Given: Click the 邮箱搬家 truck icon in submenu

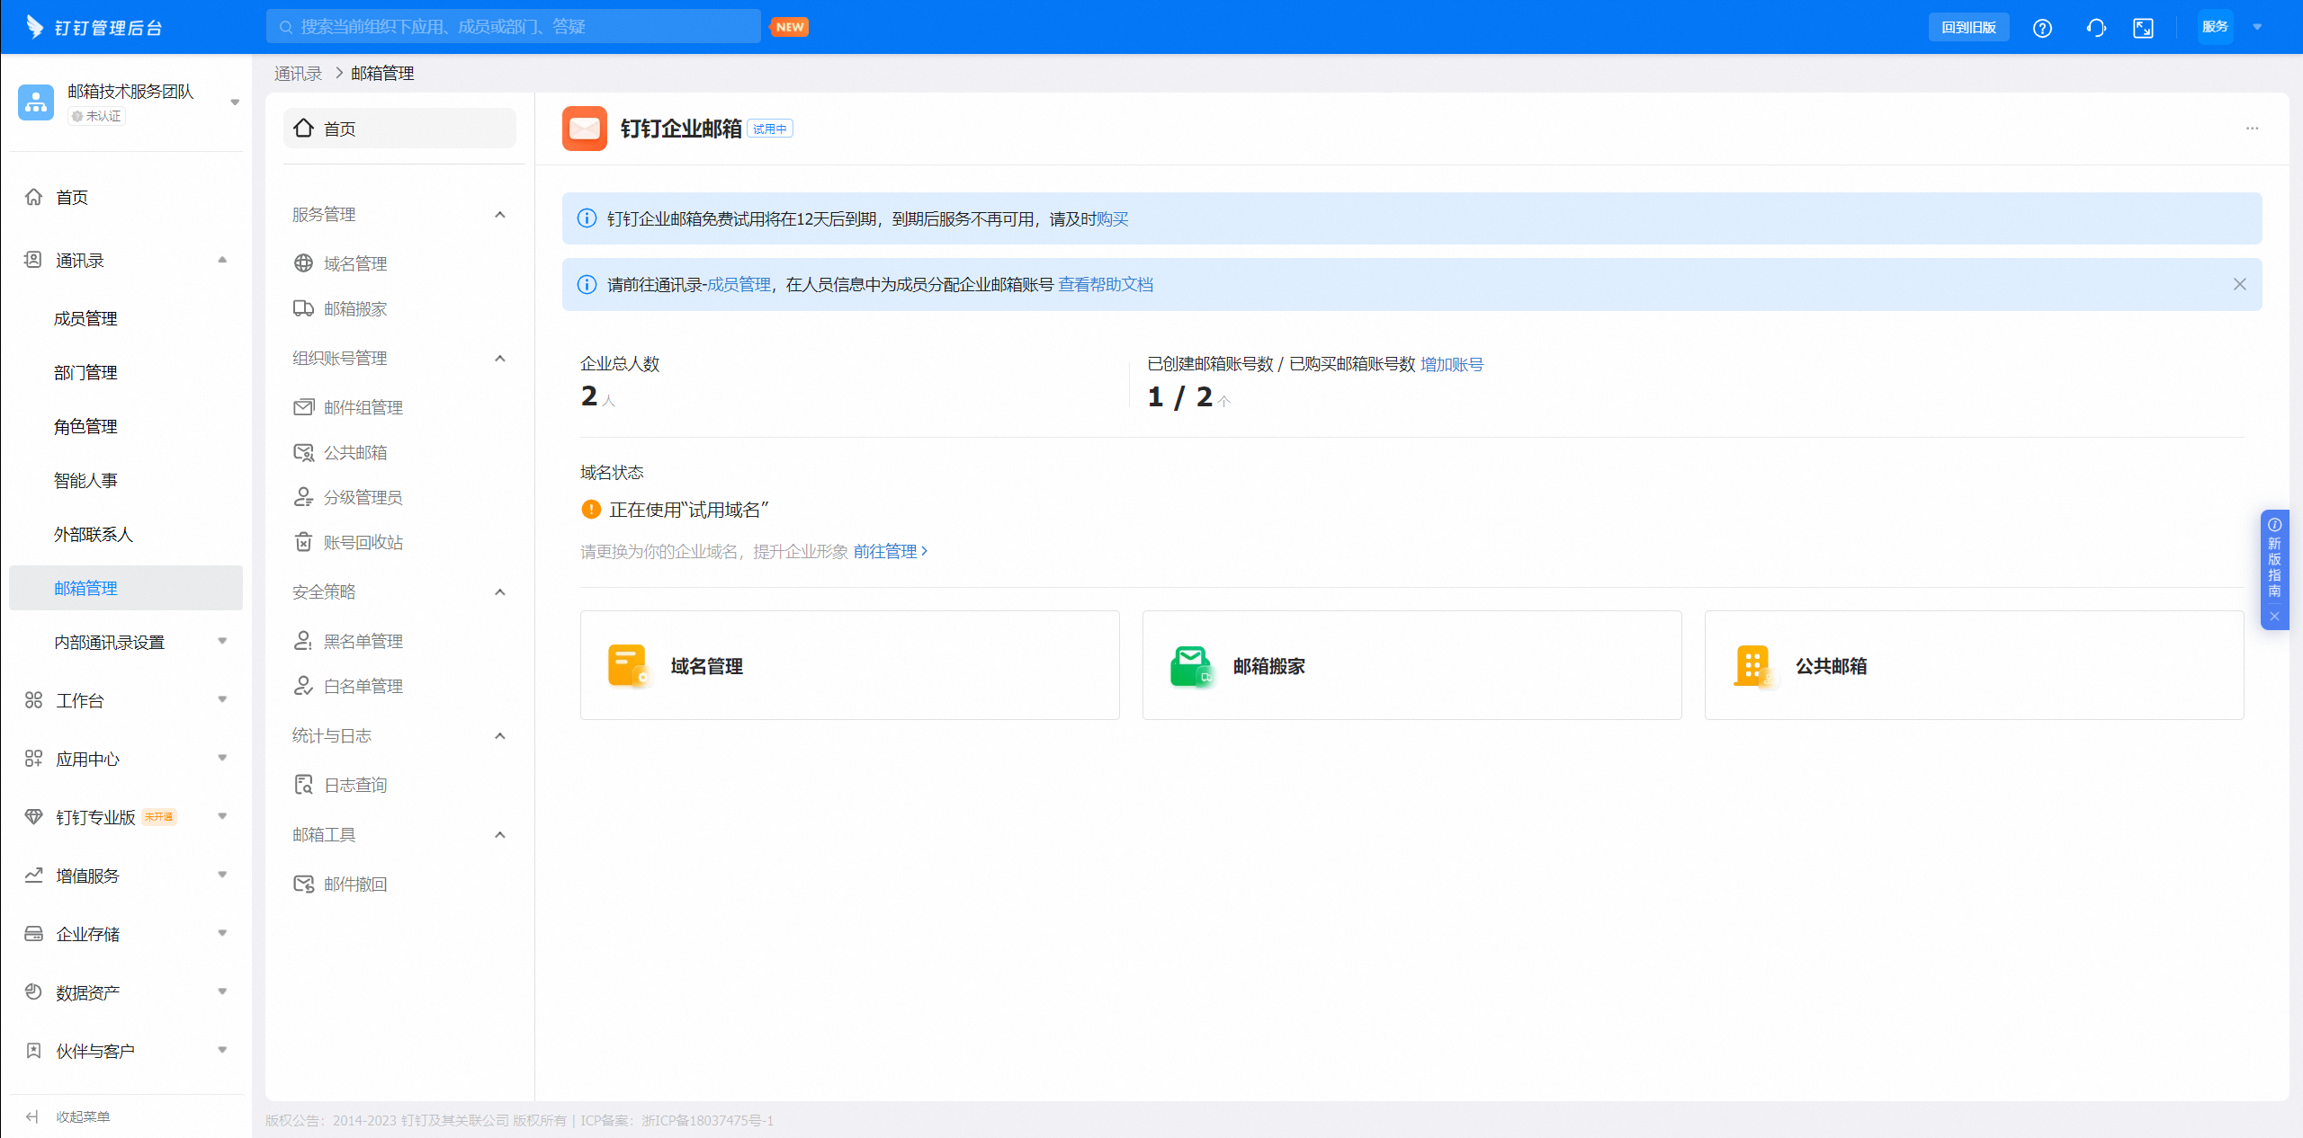Looking at the screenshot, I should coord(303,308).
